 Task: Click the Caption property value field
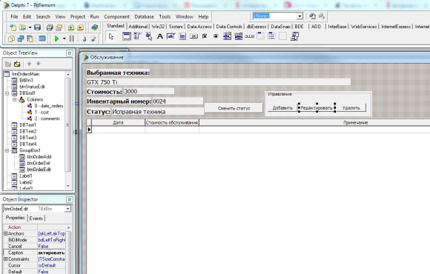click(x=51, y=253)
